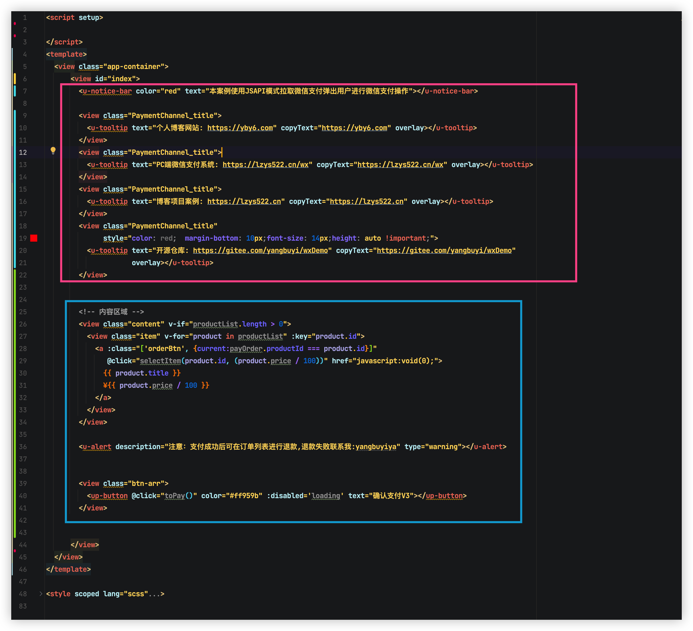Click red deleted-lines marker between lines 1 and 2
The width and height of the screenshot is (693, 631).
pyautogui.click(x=15, y=24)
